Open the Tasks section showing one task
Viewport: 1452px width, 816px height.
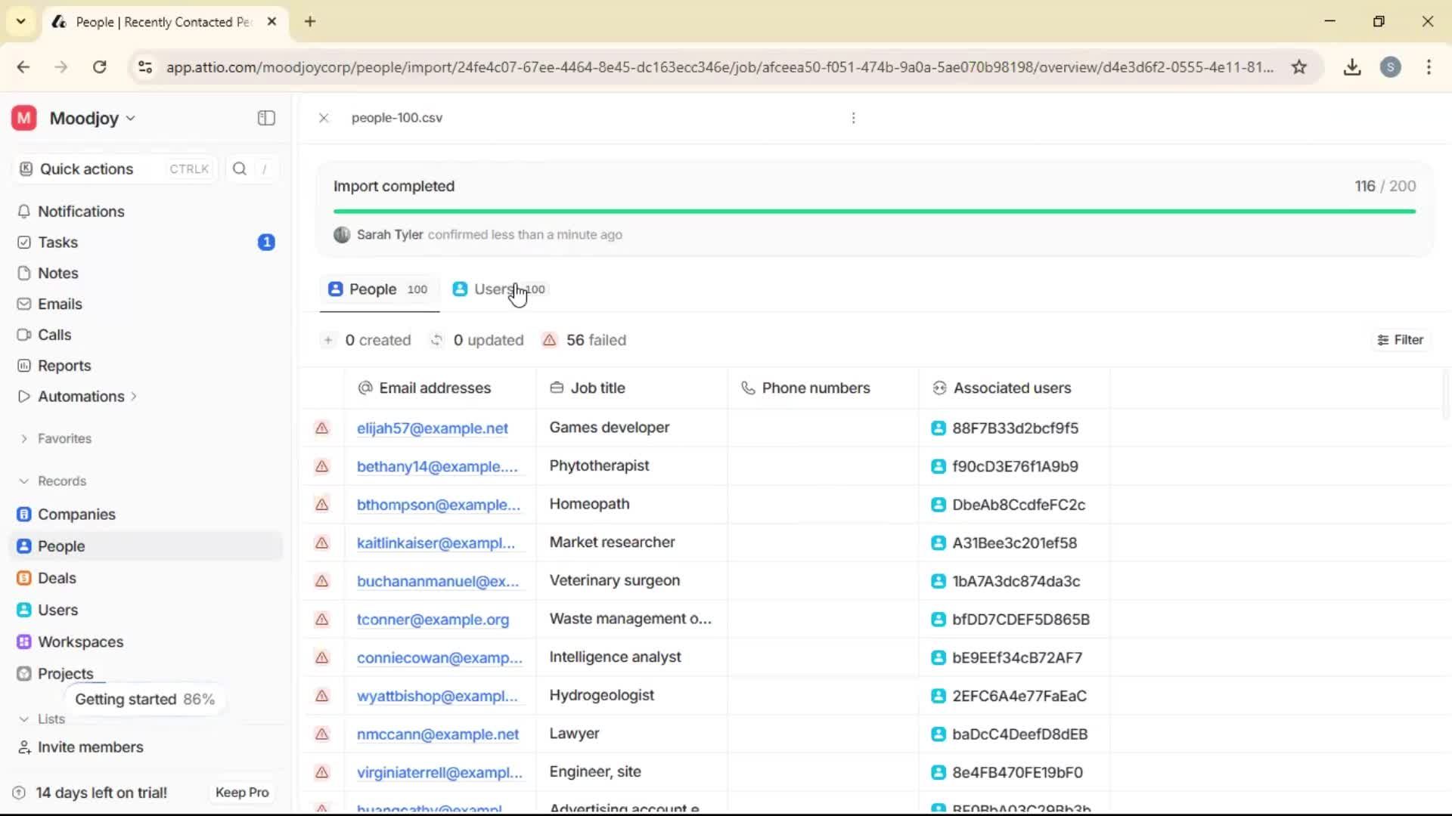click(x=57, y=242)
